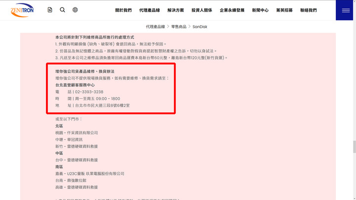Click SanDisk breadcrumb
356x200 pixels.
click(200, 27)
